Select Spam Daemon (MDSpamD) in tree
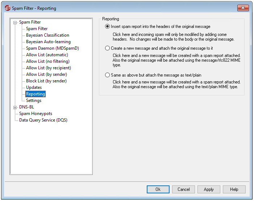 [52, 48]
